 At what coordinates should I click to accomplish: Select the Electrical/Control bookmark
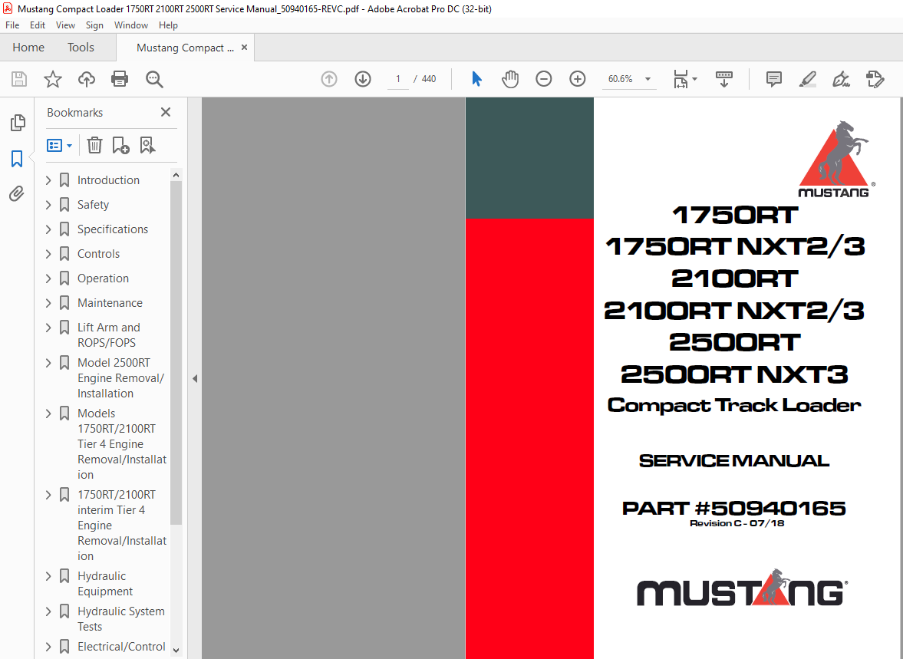click(x=121, y=646)
